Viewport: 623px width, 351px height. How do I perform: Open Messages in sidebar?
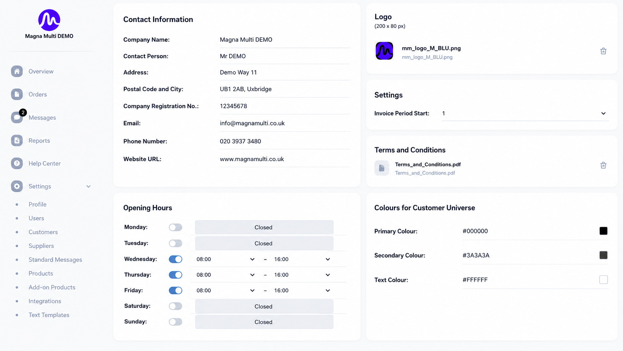(42, 117)
